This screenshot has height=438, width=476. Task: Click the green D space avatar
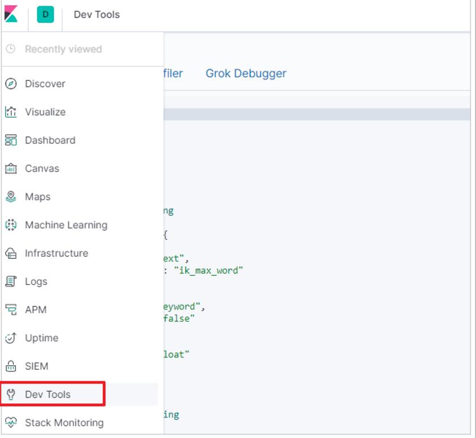[x=45, y=15]
